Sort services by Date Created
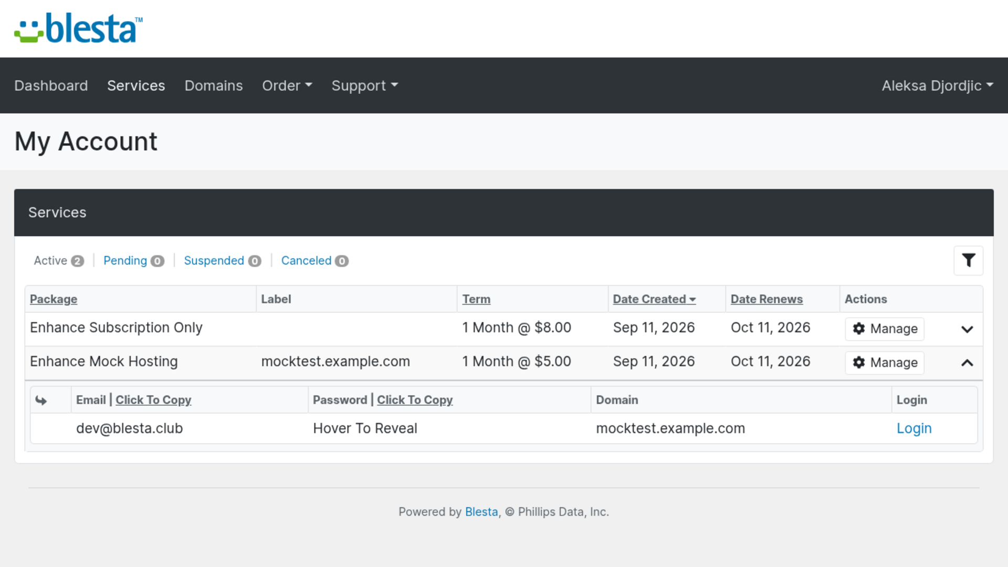 point(654,299)
